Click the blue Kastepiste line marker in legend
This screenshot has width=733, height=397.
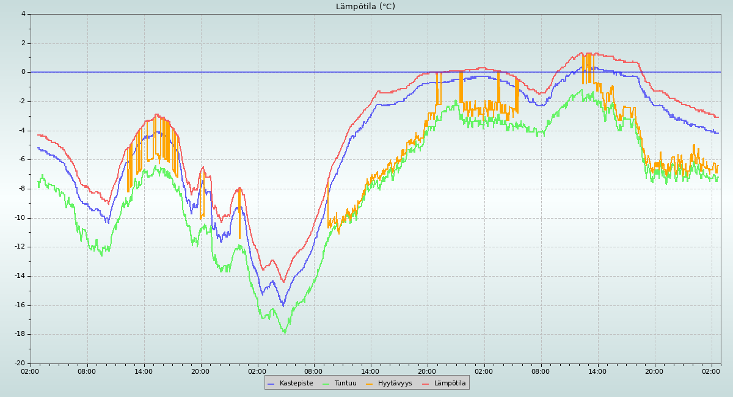tap(271, 384)
